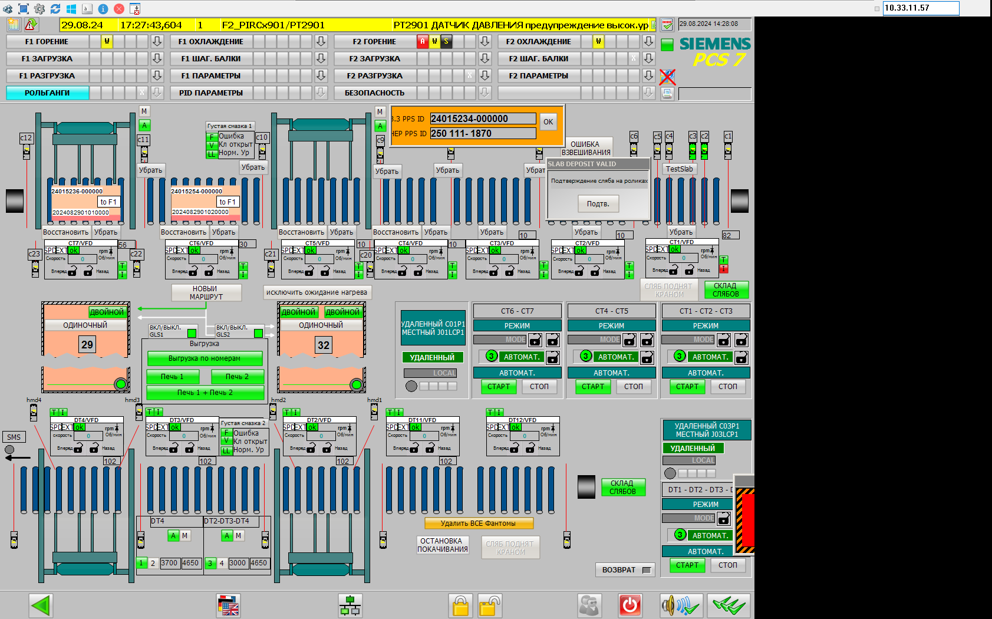Click исключить ожидание нагрева button
This screenshot has width=992, height=619.
click(317, 292)
